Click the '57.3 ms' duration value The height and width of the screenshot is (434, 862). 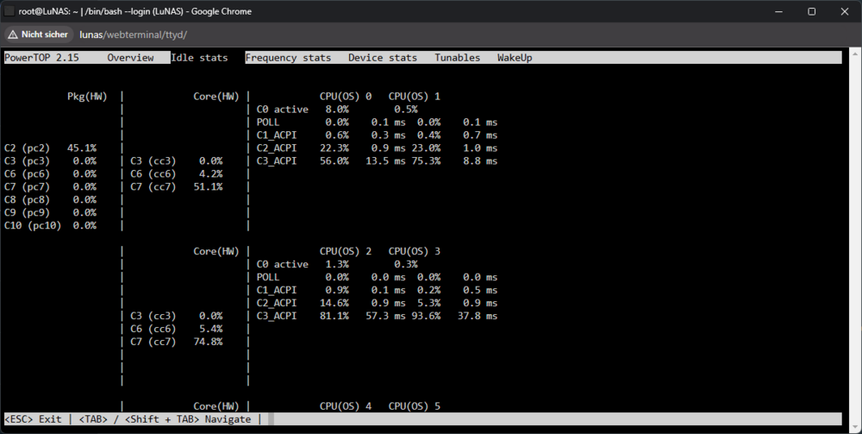point(385,317)
